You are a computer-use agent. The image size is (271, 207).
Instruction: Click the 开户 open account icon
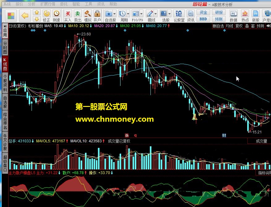pyautogui.click(x=97, y=16)
